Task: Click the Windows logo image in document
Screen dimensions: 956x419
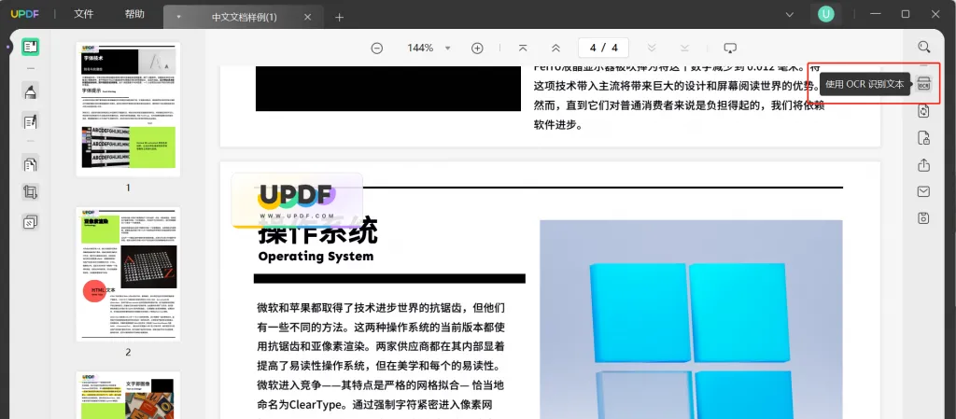Action: [691, 319]
